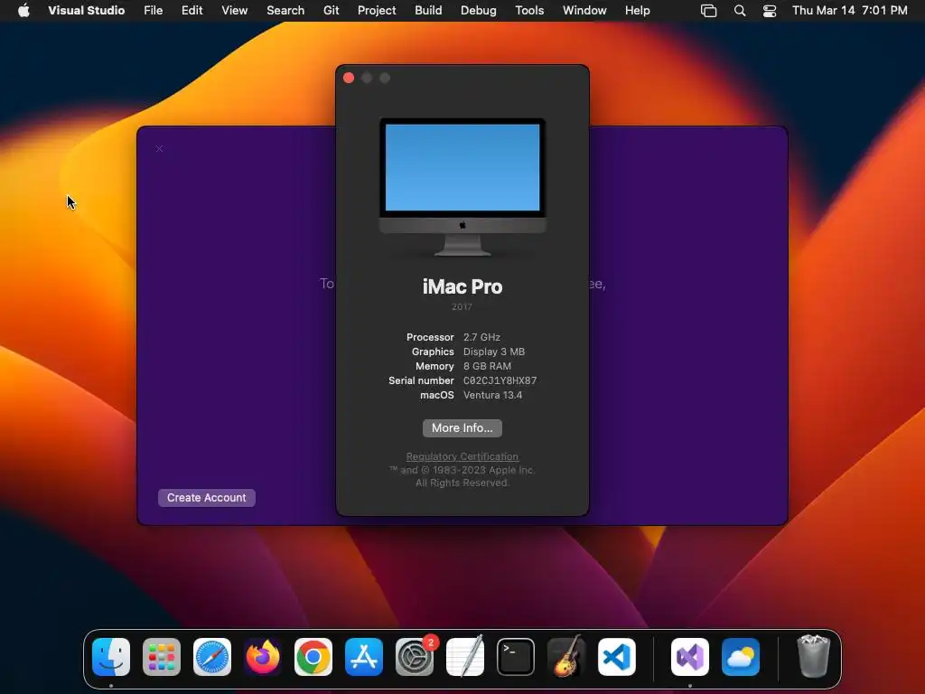Dismiss the purple Visual Studio window's X
The image size is (925, 694).
point(159,149)
